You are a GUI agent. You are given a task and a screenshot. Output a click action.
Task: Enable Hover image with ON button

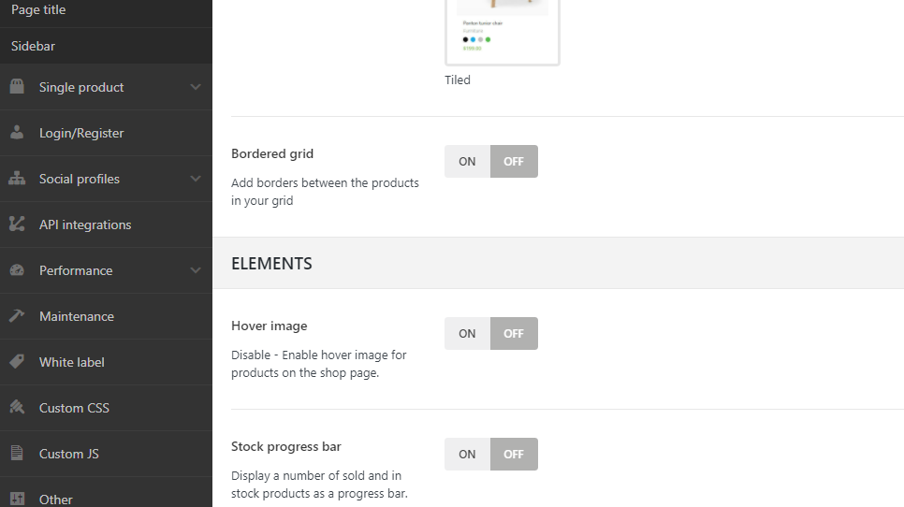tap(467, 334)
